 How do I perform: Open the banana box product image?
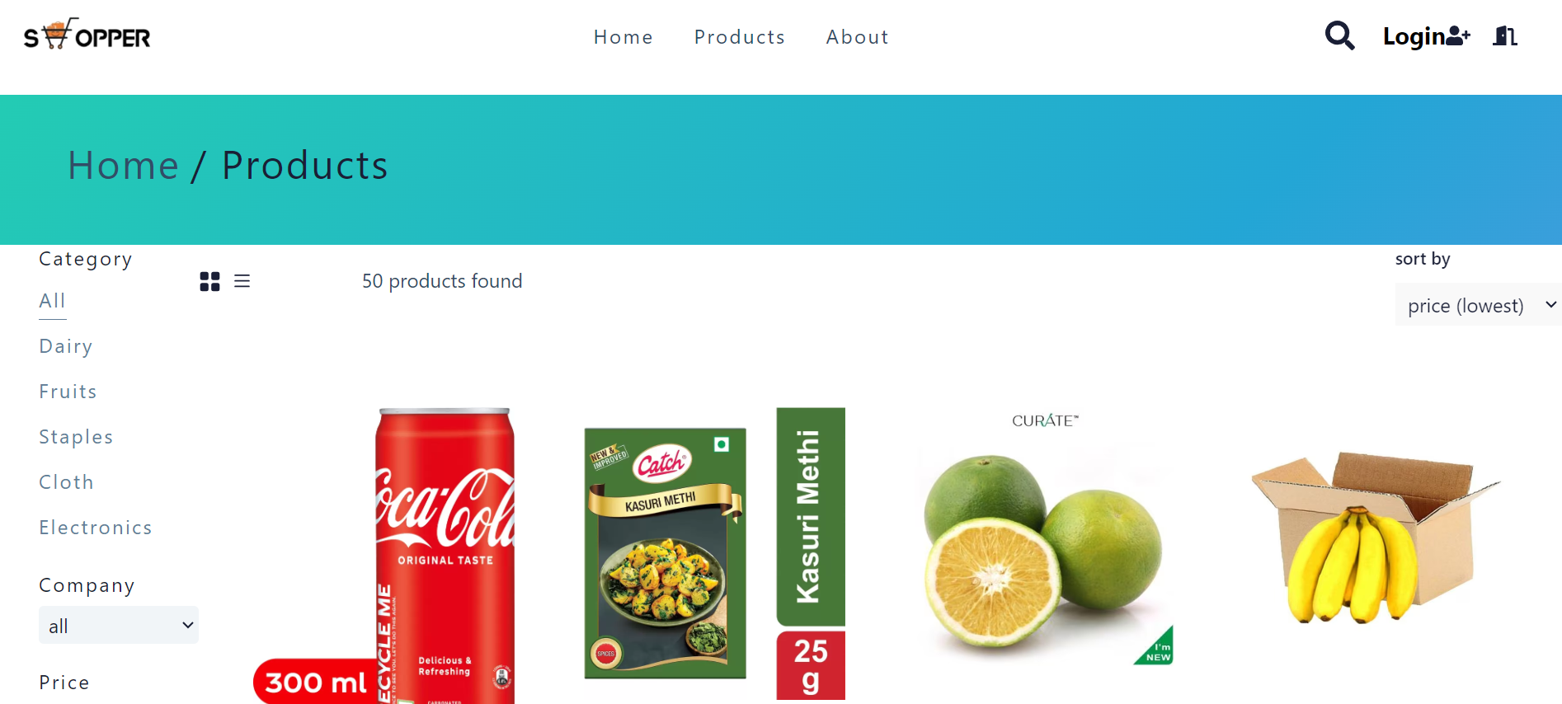(x=1376, y=537)
